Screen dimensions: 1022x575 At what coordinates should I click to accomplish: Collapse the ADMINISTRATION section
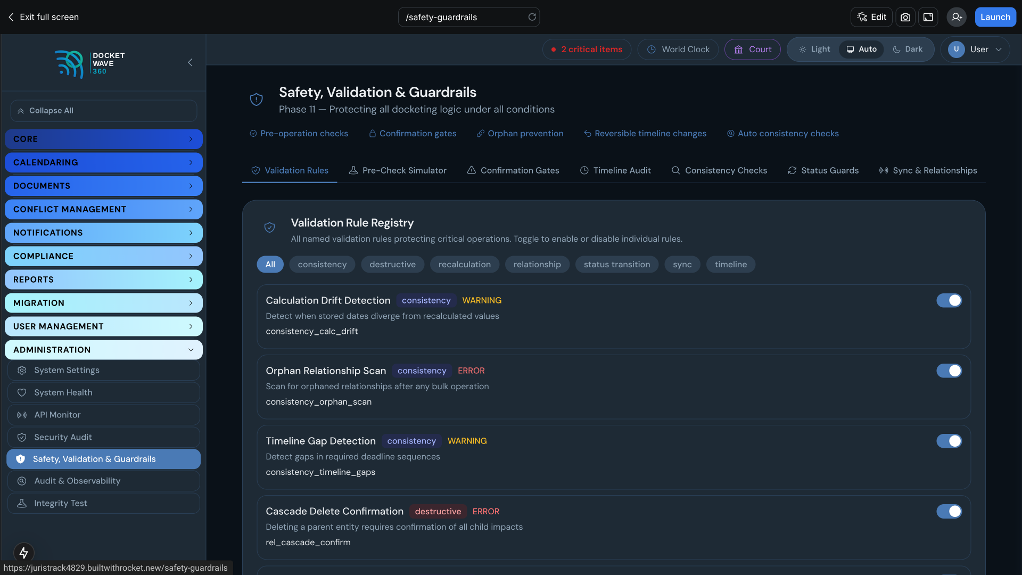click(104, 350)
